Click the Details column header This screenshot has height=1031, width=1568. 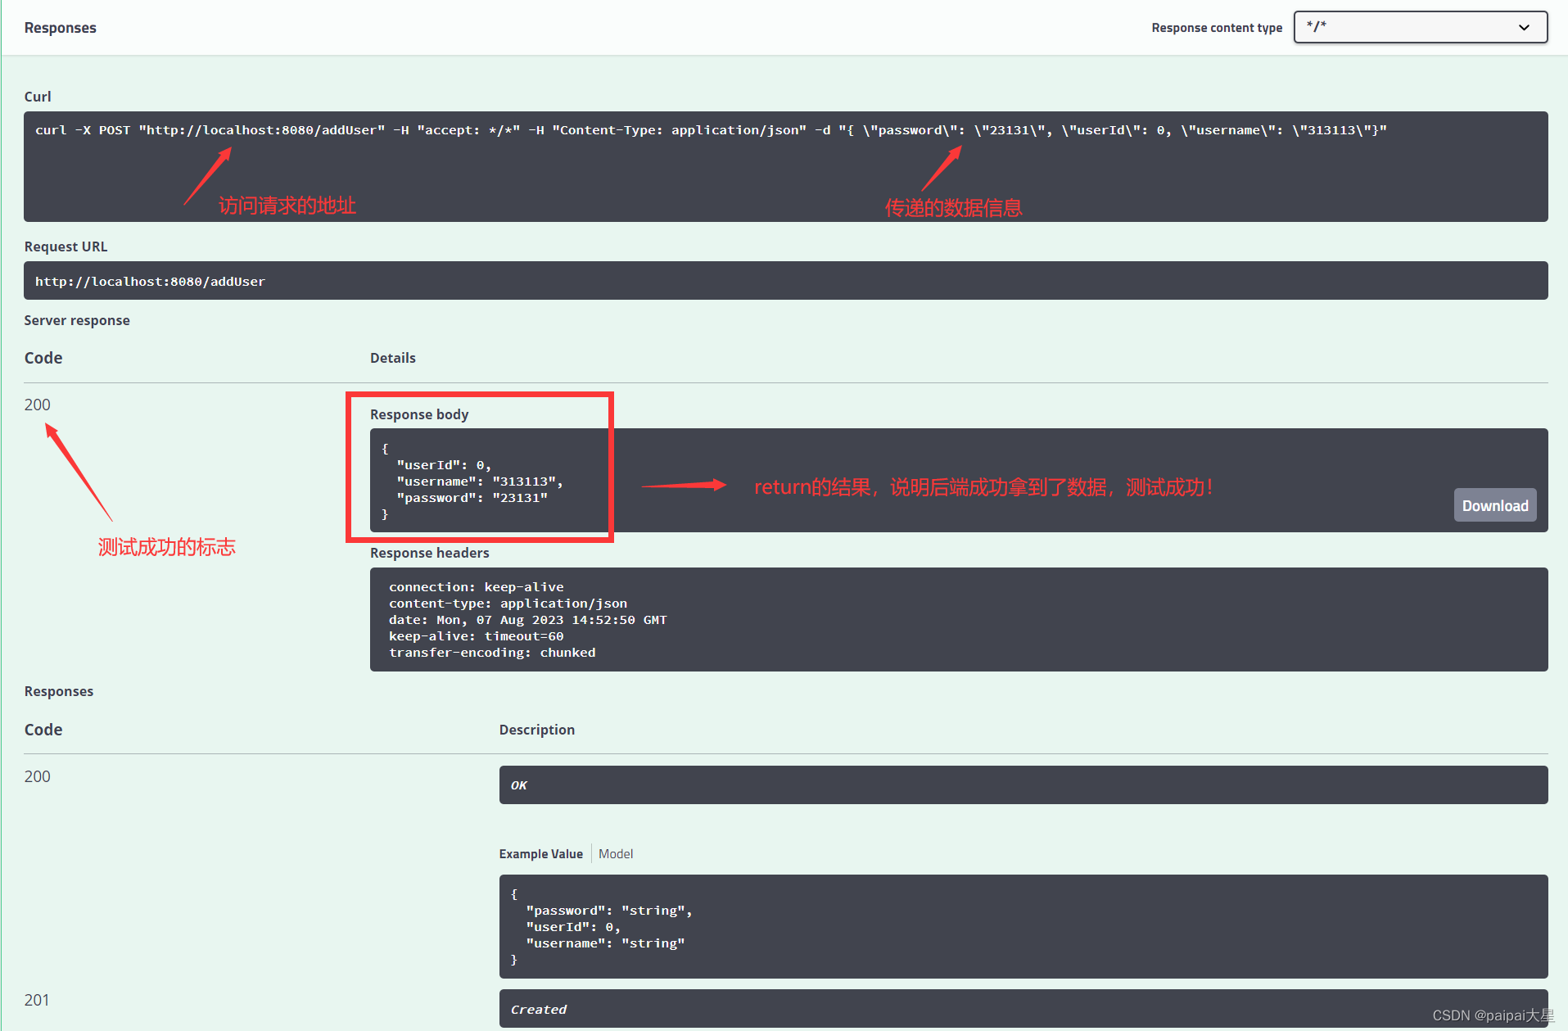[x=392, y=358]
